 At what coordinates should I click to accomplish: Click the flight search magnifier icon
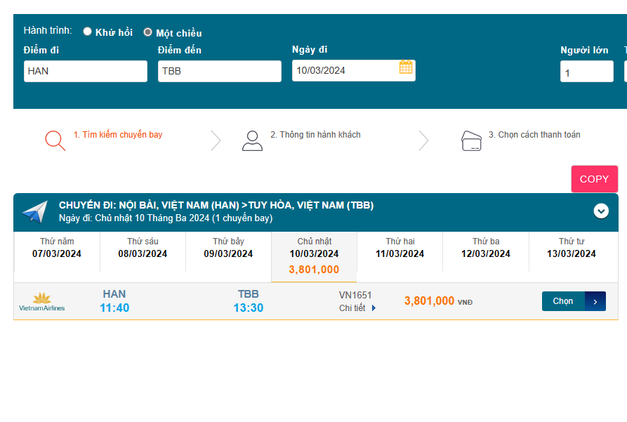click(x=55, y=140)
